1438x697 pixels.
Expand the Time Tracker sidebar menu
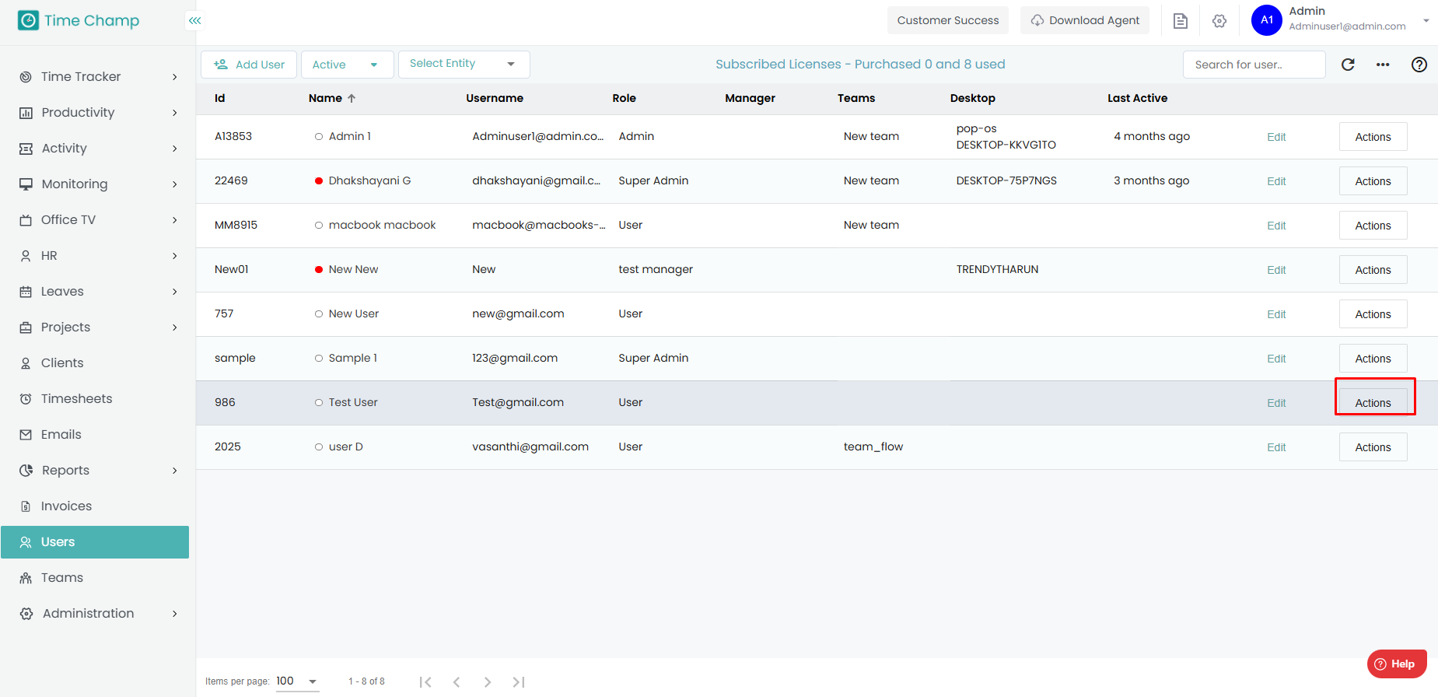96,76
